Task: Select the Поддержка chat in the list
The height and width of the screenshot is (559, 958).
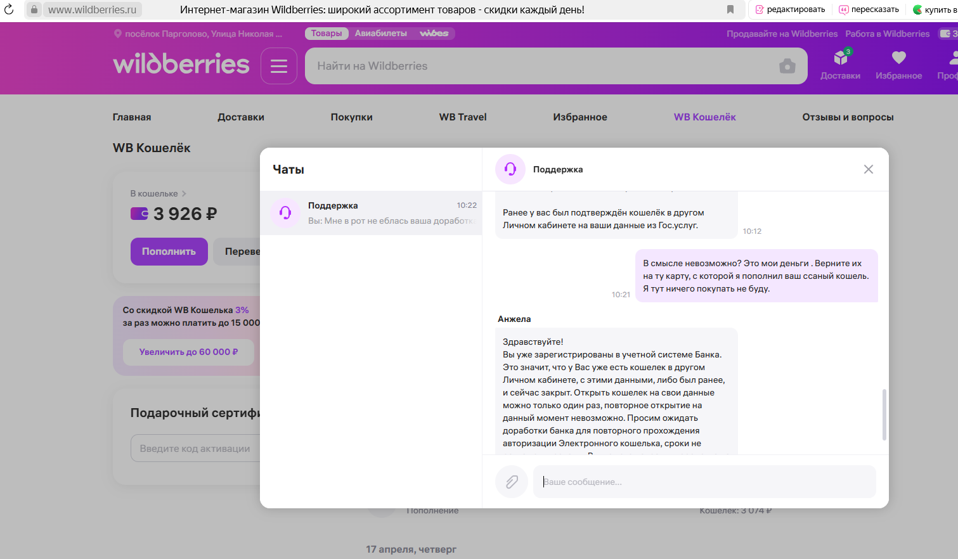Action: pyautogui.click(x=371, y=213)
